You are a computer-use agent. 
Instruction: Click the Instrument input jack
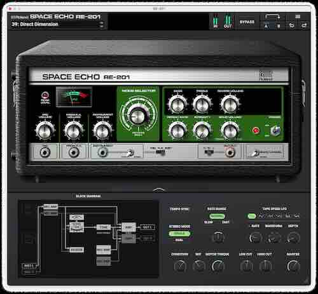click(x=102, y=152)
